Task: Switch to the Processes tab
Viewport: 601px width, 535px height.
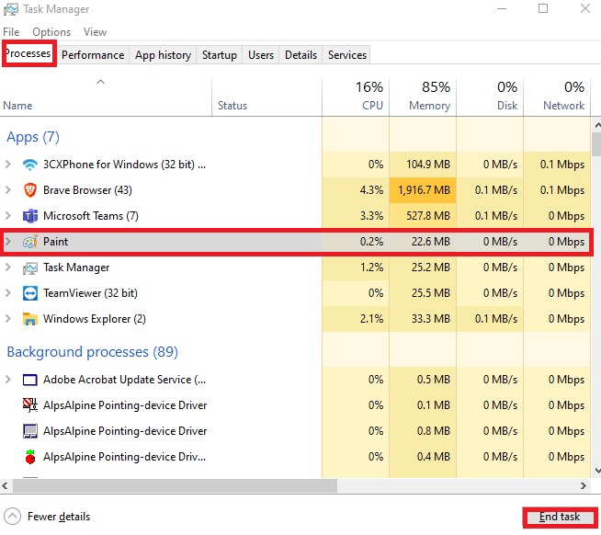Action: 29,53
